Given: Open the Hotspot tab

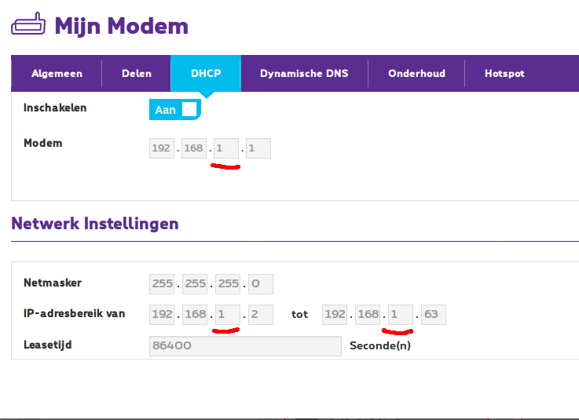Looking at the screenshot, I should pos(504,74).
